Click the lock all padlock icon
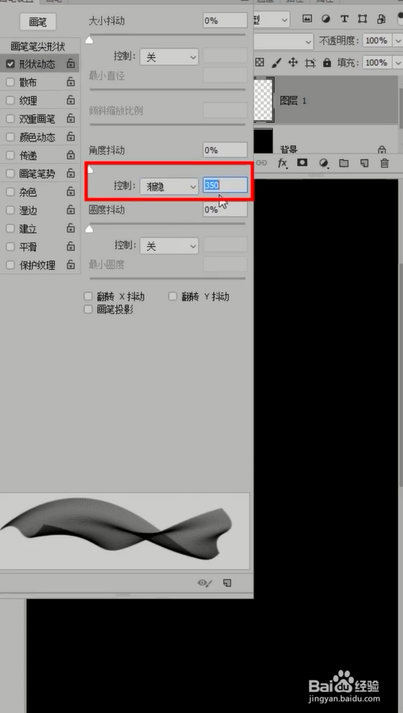Viewport: 403px width, 713px height. coord(326,62)
